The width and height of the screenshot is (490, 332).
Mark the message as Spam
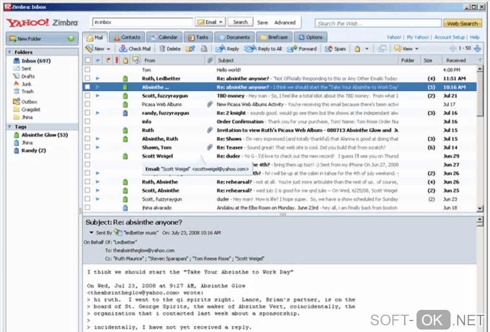[x=335, y=49]
